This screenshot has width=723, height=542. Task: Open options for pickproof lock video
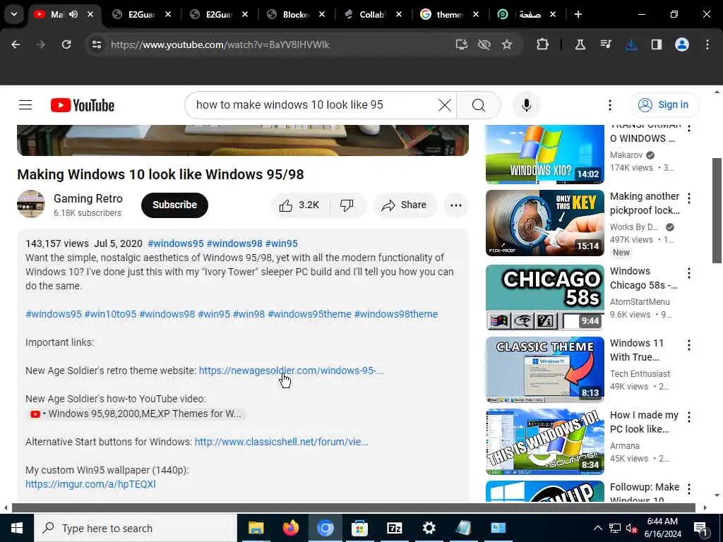[689, 198]
